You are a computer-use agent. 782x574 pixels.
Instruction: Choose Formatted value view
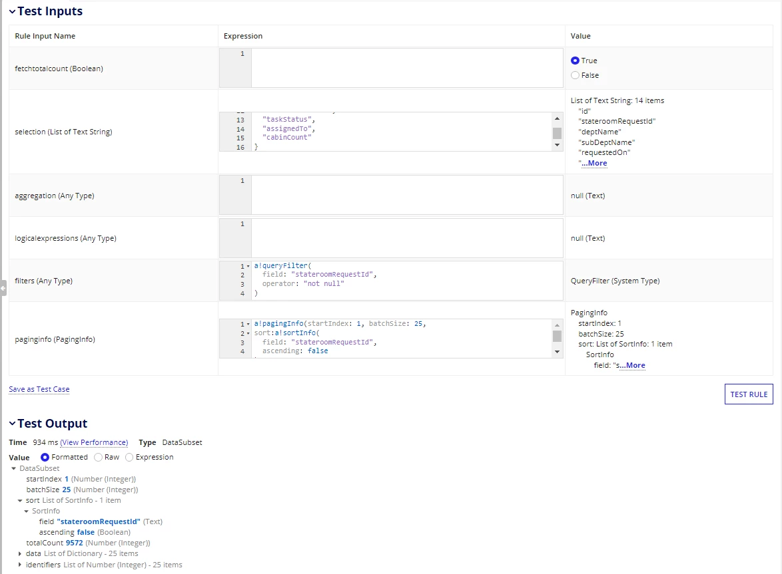pyautogui.click(x=45, y=457)
